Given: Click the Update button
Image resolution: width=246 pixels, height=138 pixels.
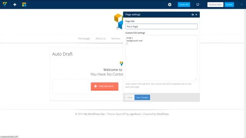Looking at the screenshot, I should [x=229, y=5].
